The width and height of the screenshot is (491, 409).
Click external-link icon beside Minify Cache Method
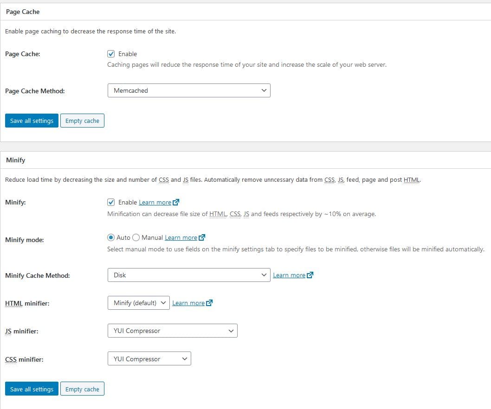tap(310, 275)
